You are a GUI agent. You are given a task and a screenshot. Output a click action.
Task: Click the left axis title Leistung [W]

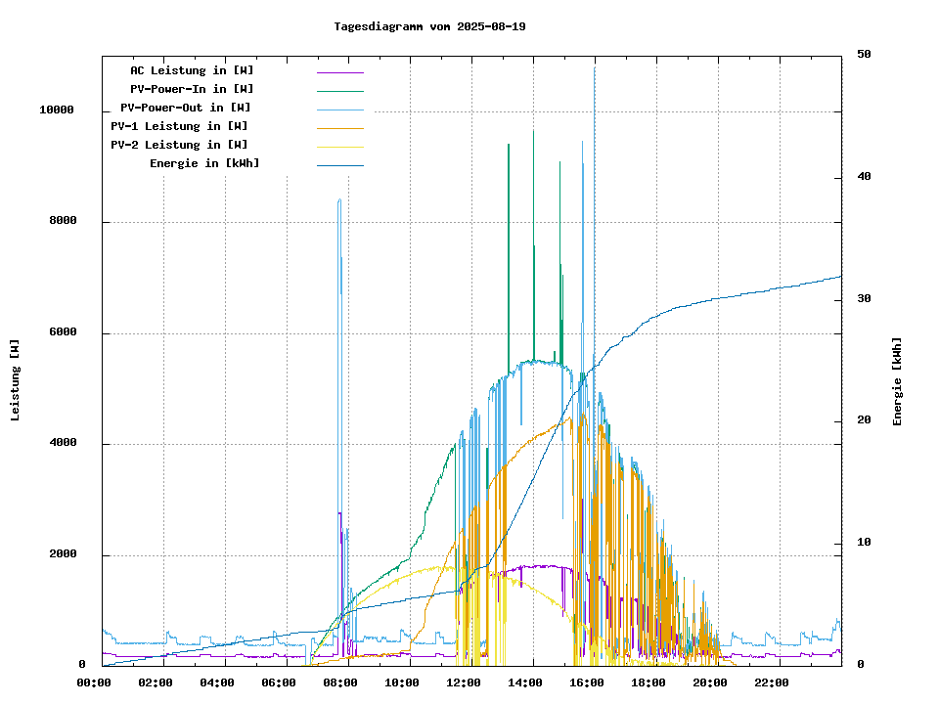pos(16,379)
